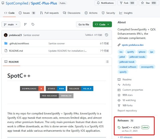Select the iphone topic tag
Screen dimensions: 160x139
[x=142, y=52]
